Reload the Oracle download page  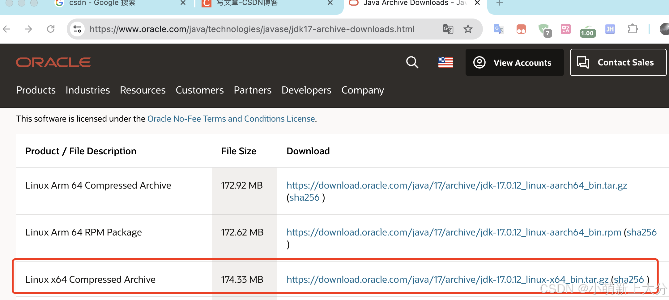[51, 29]
